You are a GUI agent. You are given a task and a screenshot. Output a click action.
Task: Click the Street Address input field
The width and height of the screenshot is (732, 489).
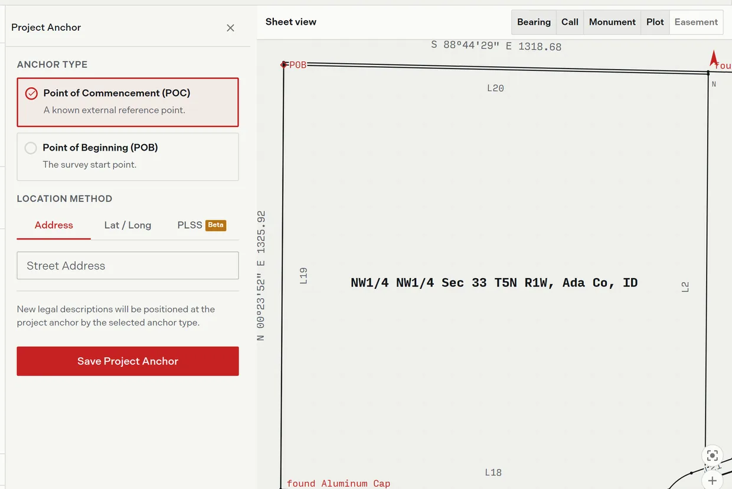click(x=128, y=266)
